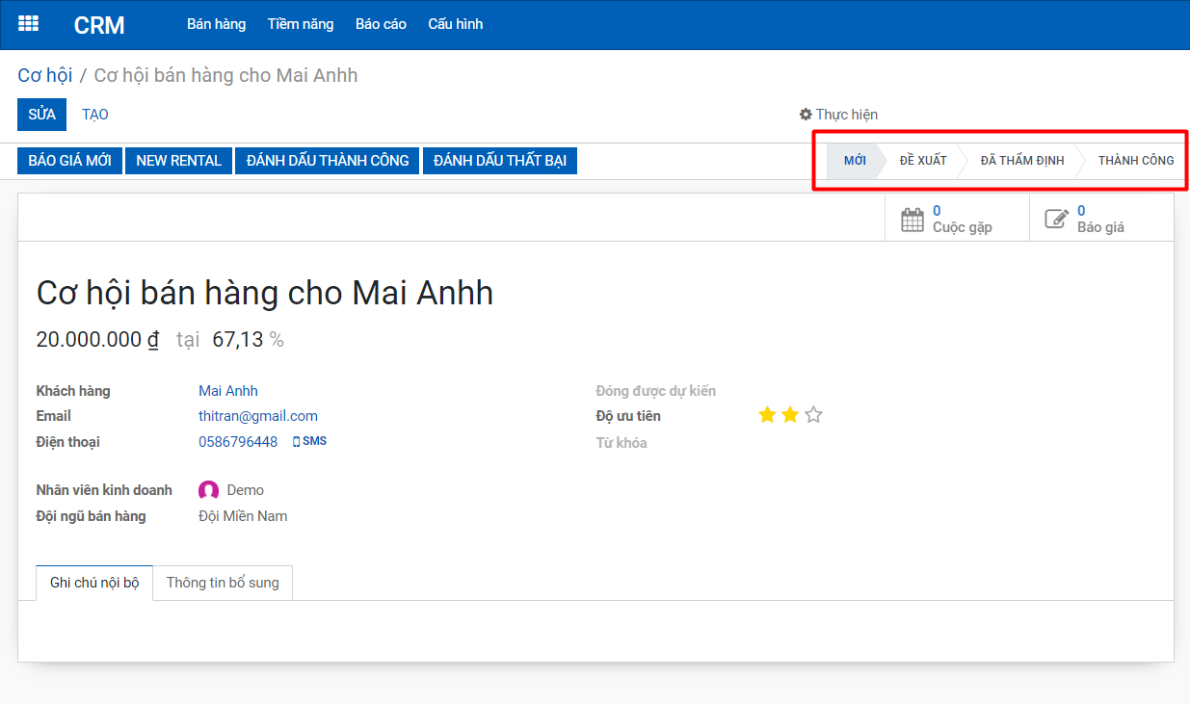Viewport: 1190px width, 704px height.
Task: Click the second priority star
Action: (790, 415)
